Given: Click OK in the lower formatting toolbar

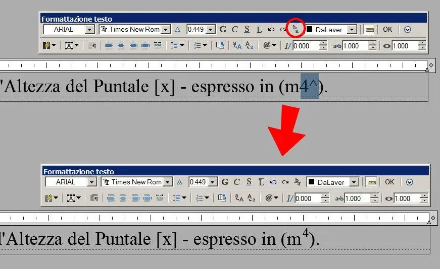Looking at the screenshot, I should pos(389,182).
